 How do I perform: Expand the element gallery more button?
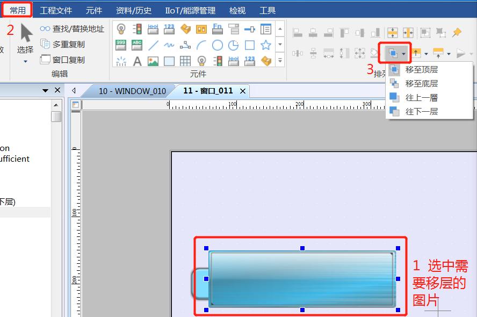280,60
